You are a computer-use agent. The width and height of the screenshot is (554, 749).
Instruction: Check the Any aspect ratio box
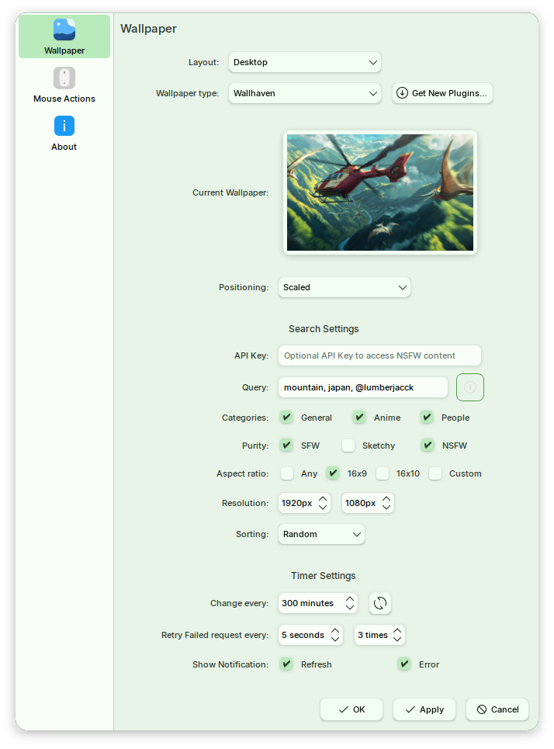coord(286,473)
